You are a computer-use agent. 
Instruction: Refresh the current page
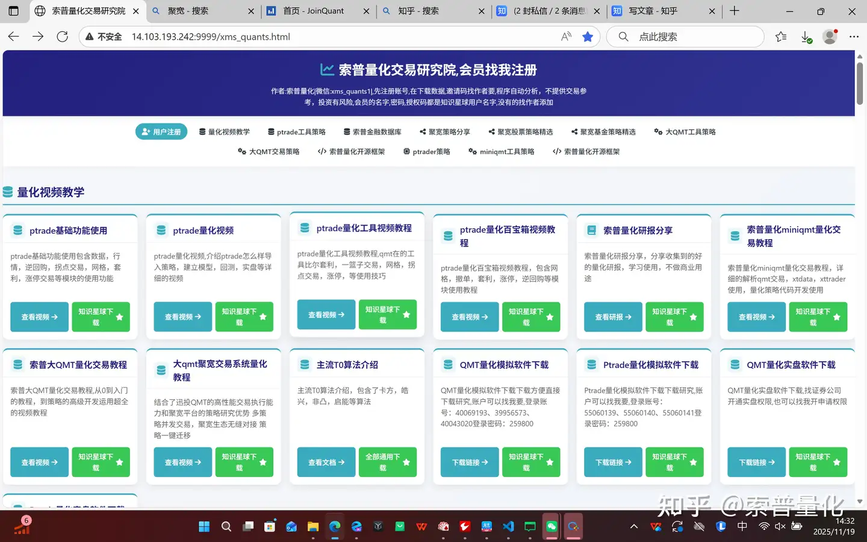coord(62,37)
